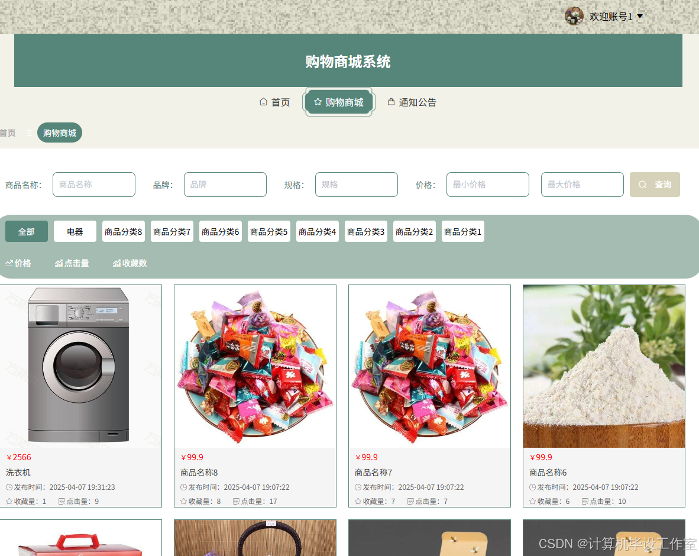Click the 商品名称6 product title

click(x=548, y=472)
